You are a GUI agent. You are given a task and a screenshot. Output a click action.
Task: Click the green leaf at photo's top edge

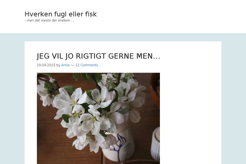(76, 76)
